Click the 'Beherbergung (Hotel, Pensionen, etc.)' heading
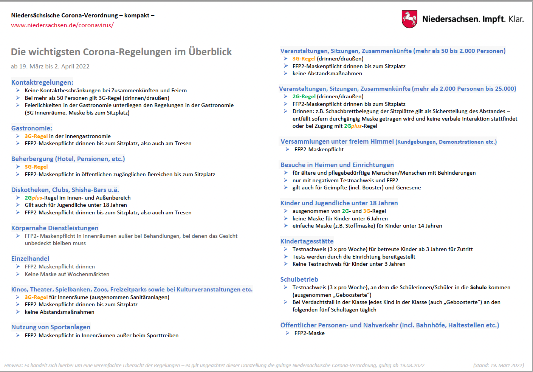The height and width of the screenshot is (372, 533). pyautogui.click(x=68, y=159)
